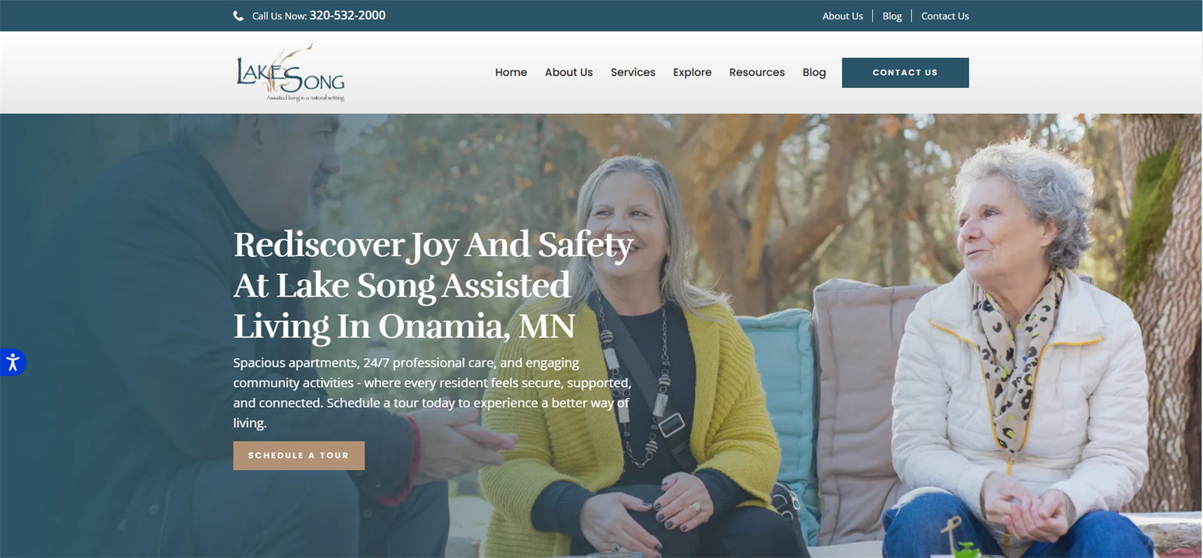This screenshot has height=558, width=1203.
Task: Click the Rediscover Joy And Safety headline
Action: 433,285
